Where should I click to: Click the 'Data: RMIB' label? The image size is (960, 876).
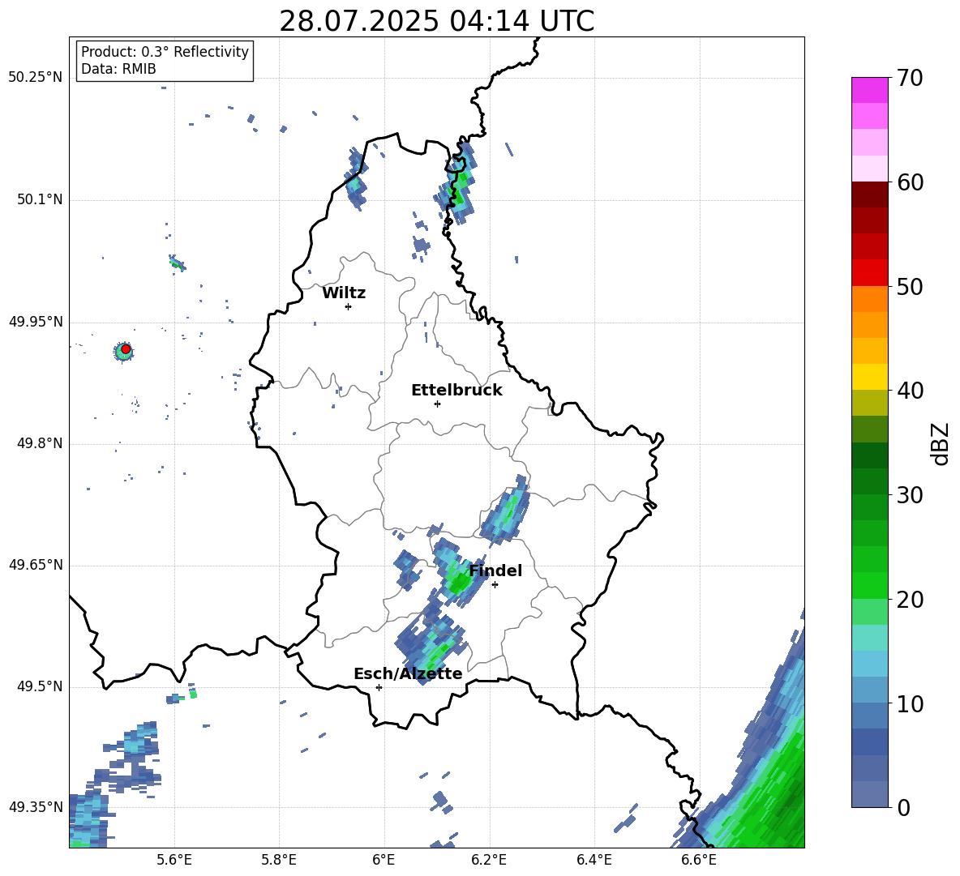click(x=118, y=69)
